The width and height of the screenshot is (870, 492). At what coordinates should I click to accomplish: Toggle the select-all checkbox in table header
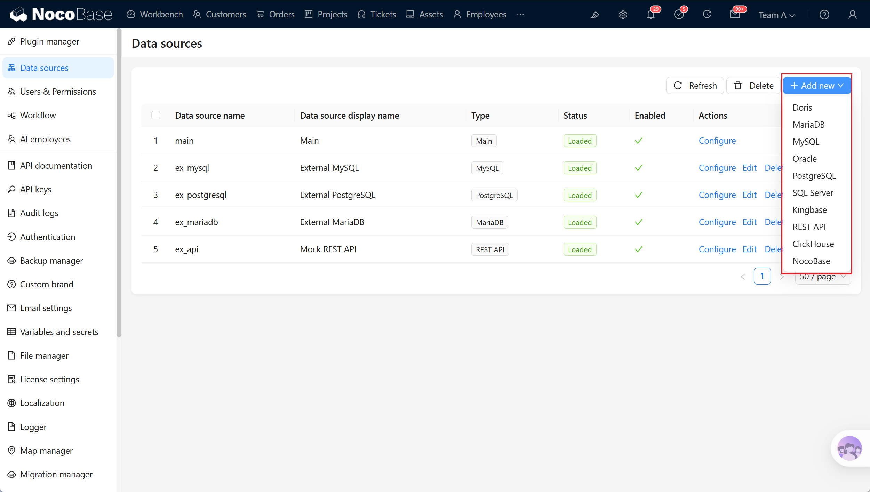tap(155, 115)
